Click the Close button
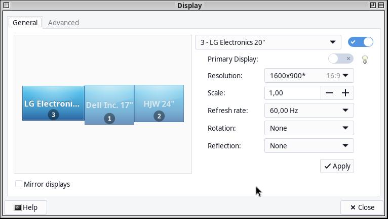This screenshot has width=388, height=219. [x=362, y=207]
